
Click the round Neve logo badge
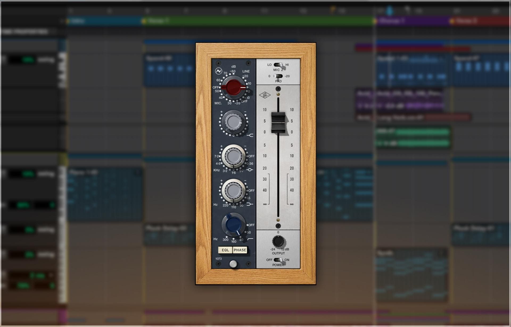coord(219,71)
